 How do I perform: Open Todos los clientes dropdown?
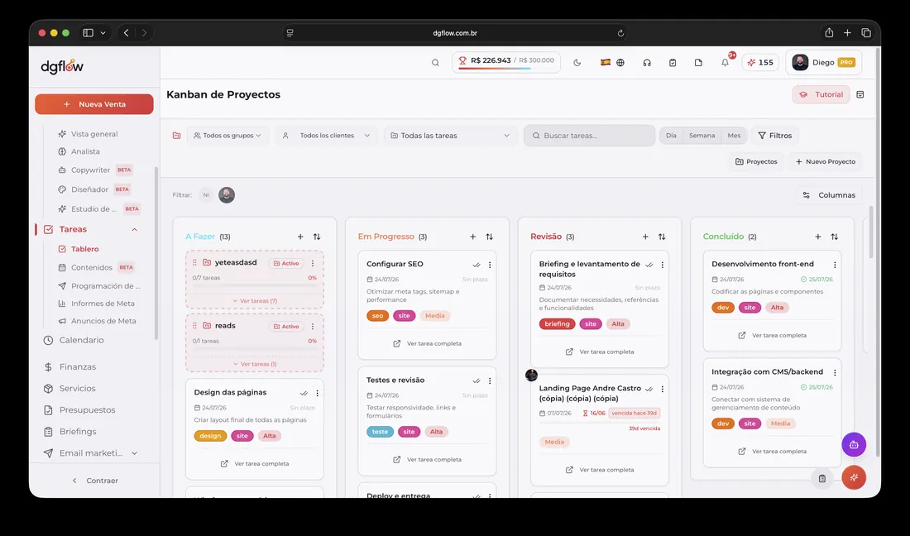tap(326, 136)
